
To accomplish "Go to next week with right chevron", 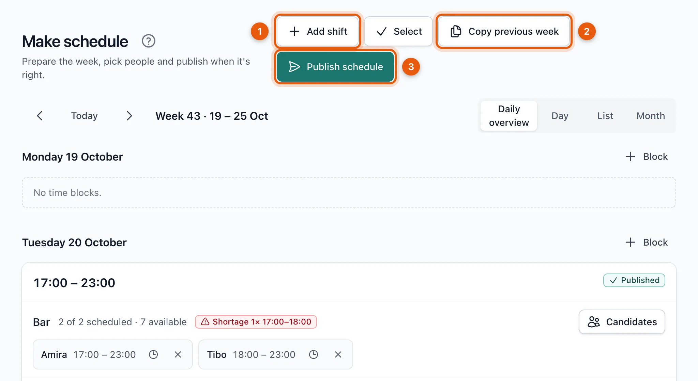I will pos(129,116).
